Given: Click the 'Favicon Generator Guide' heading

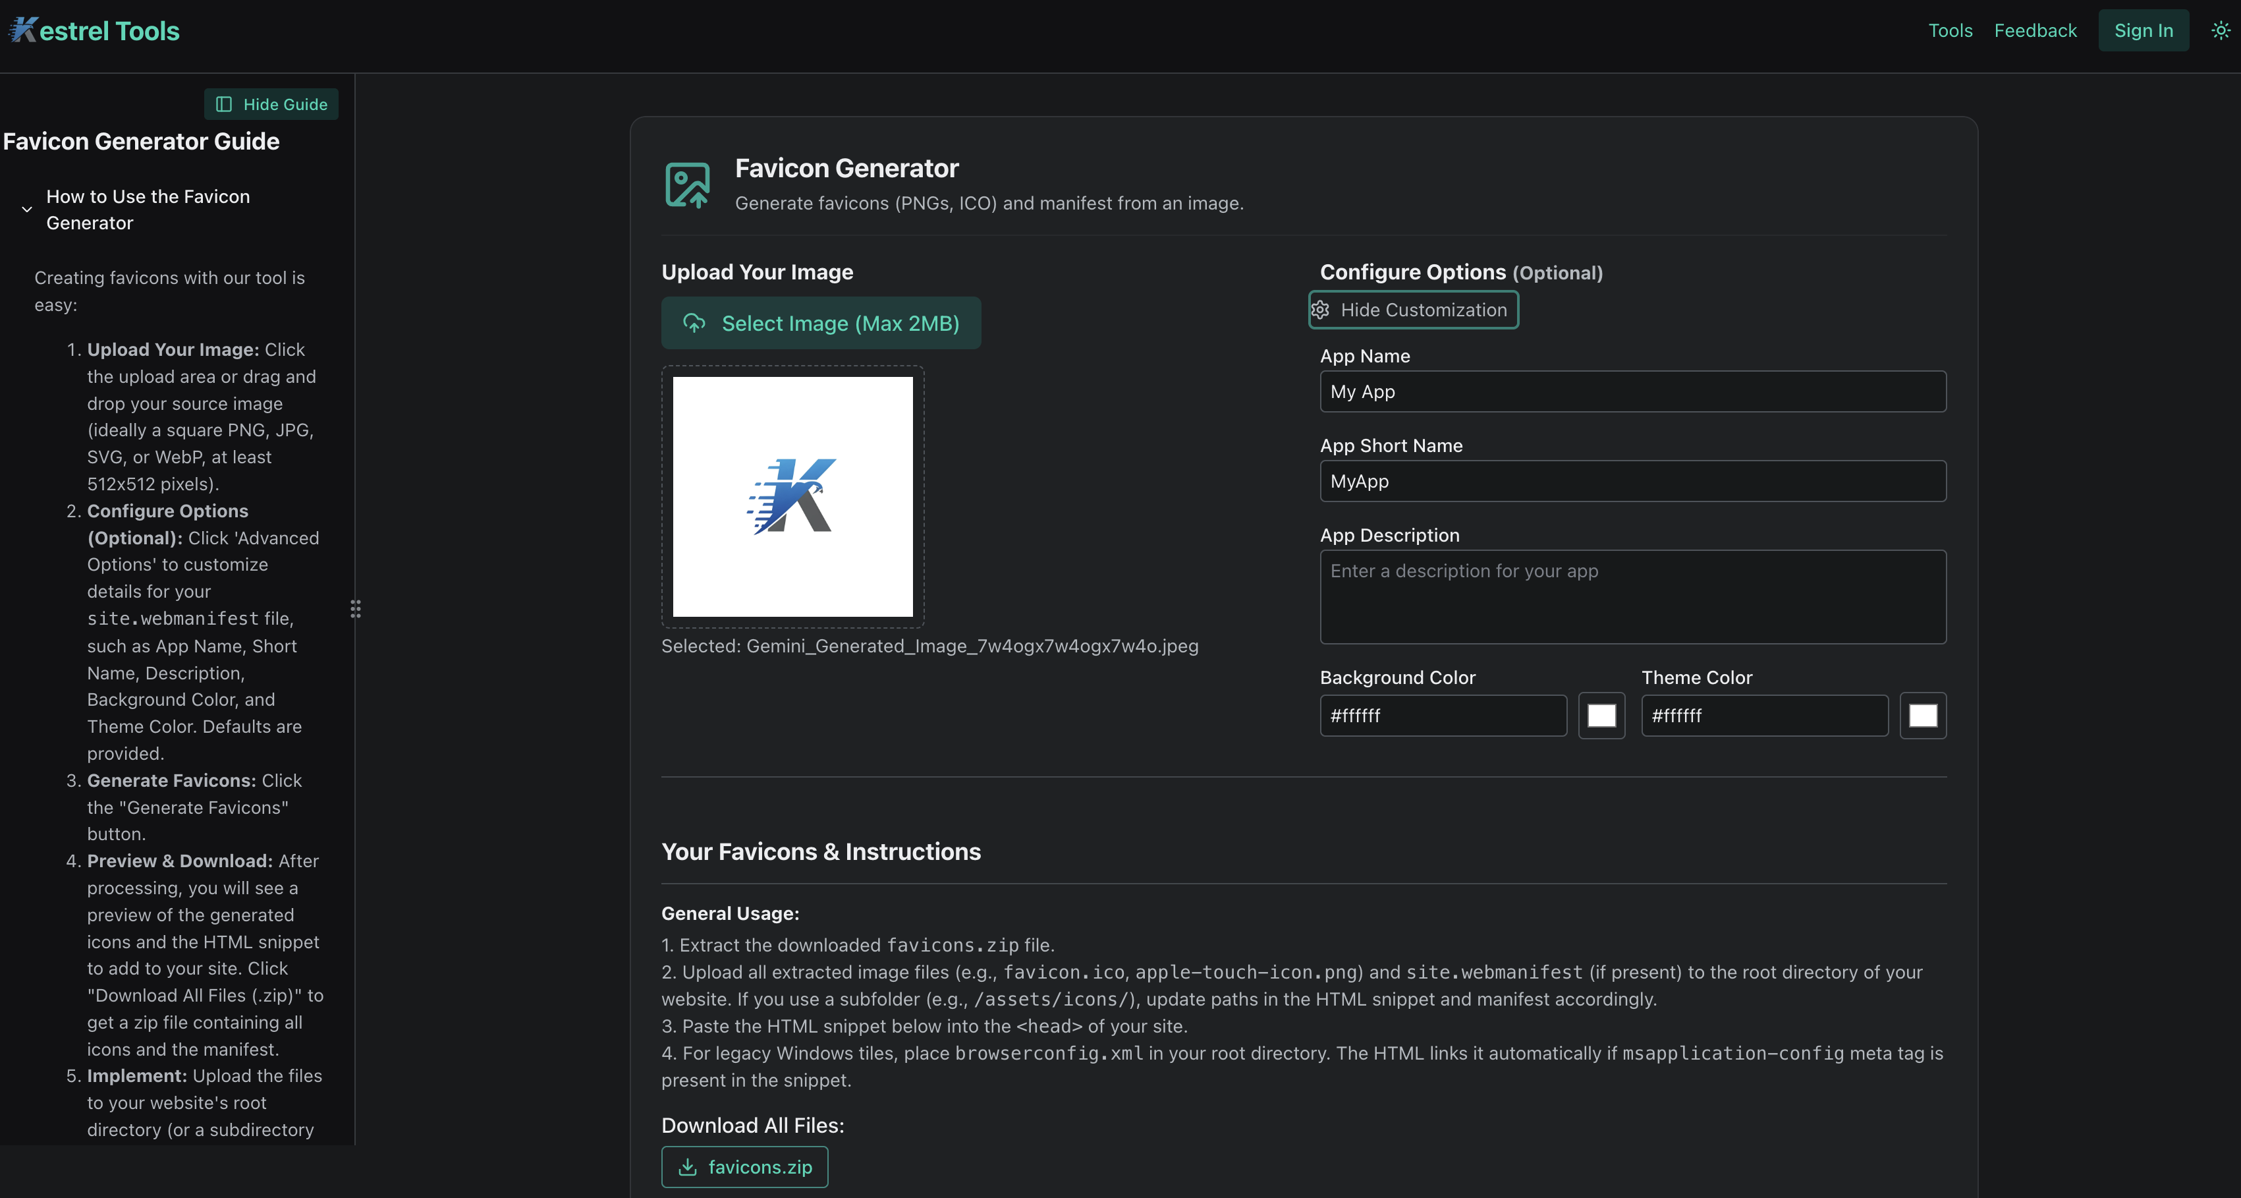Looking at the screenshot, I should 141,141.
